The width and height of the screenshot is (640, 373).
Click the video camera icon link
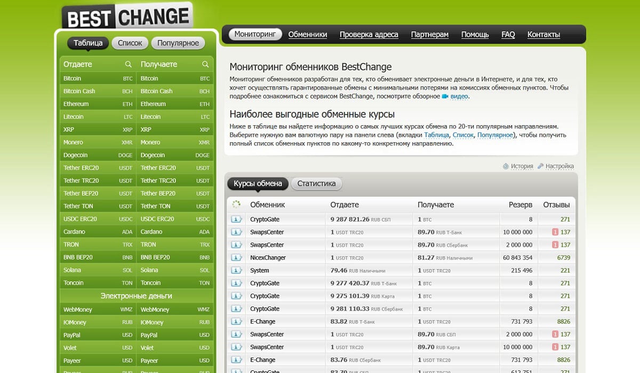coord(445,96)
